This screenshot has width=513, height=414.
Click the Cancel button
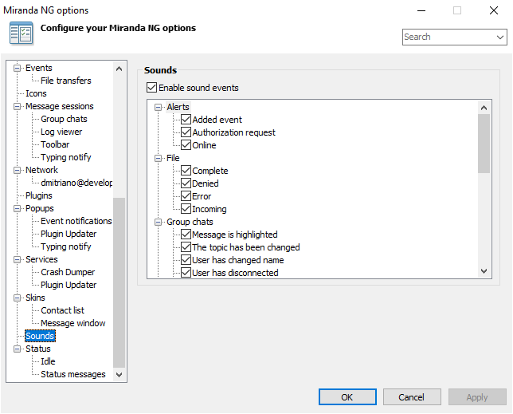[412, 397]
